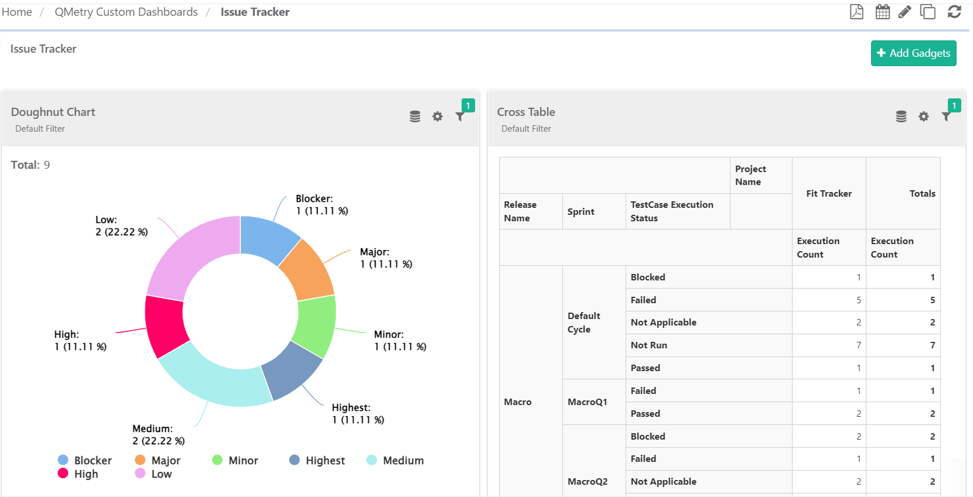
Task: Toggle Blocker series in chart legend
Action: (x=85, y=461)
